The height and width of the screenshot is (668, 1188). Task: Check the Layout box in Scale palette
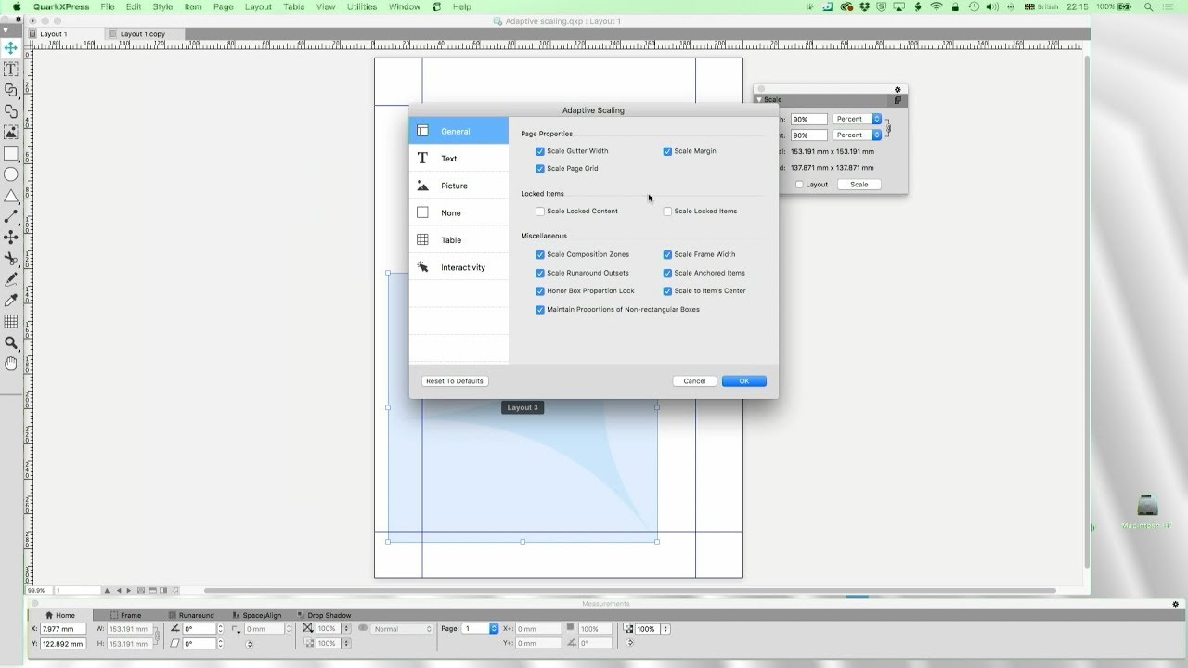click(x=800, y=185)
